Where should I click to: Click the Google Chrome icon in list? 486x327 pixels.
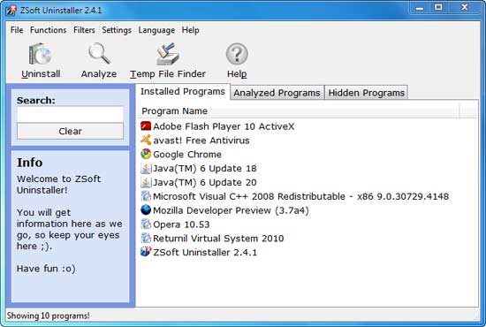pyautogui.click(x=146, y=154)
